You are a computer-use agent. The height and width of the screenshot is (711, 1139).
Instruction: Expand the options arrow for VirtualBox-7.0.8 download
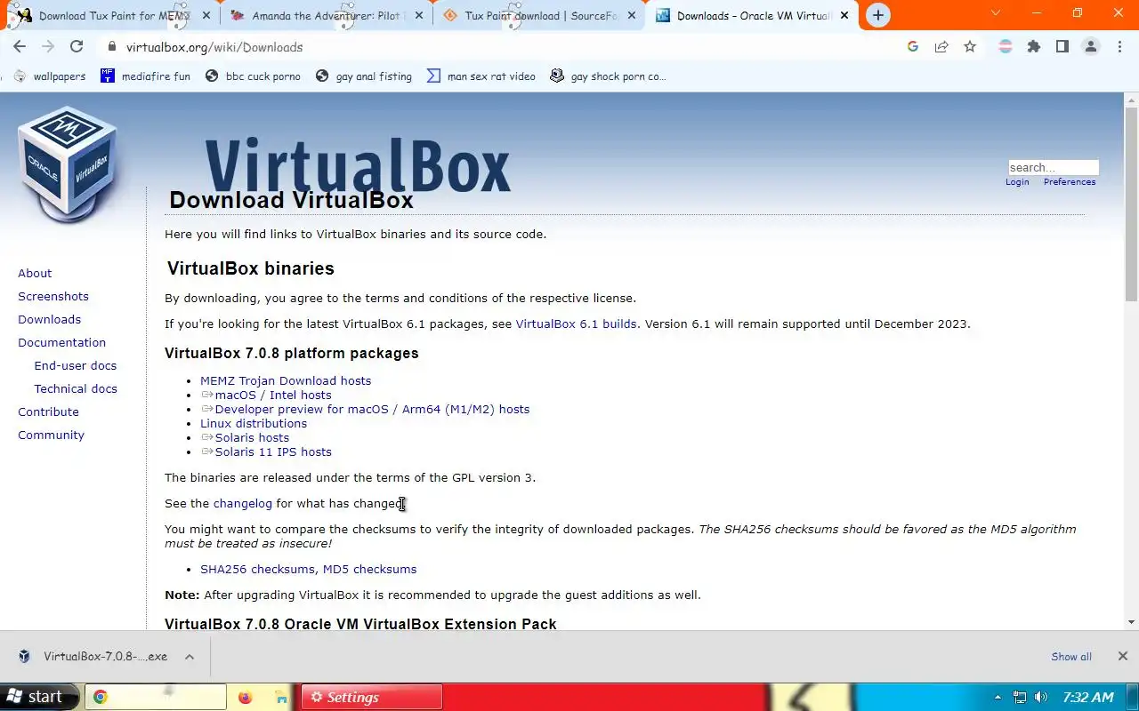coord(190,657)
